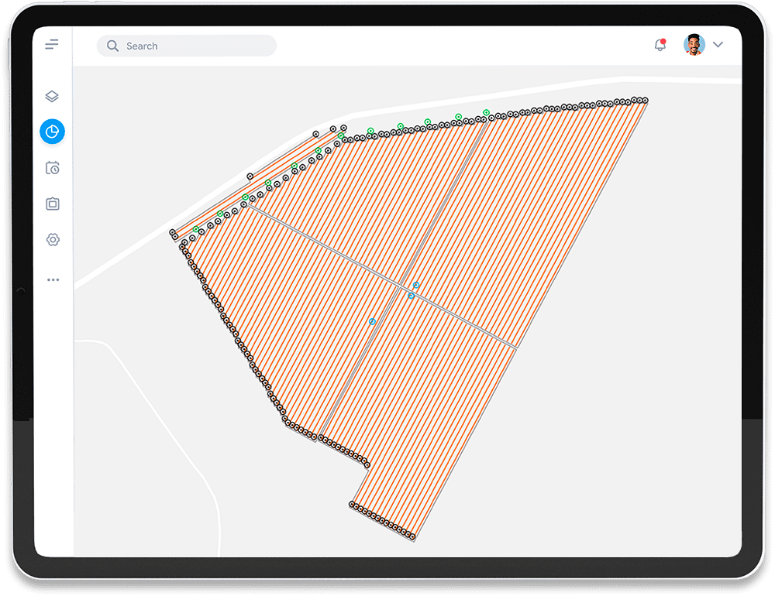The image size is (775, 596).
Task: Click the user profile avatar
Action: 694,45
